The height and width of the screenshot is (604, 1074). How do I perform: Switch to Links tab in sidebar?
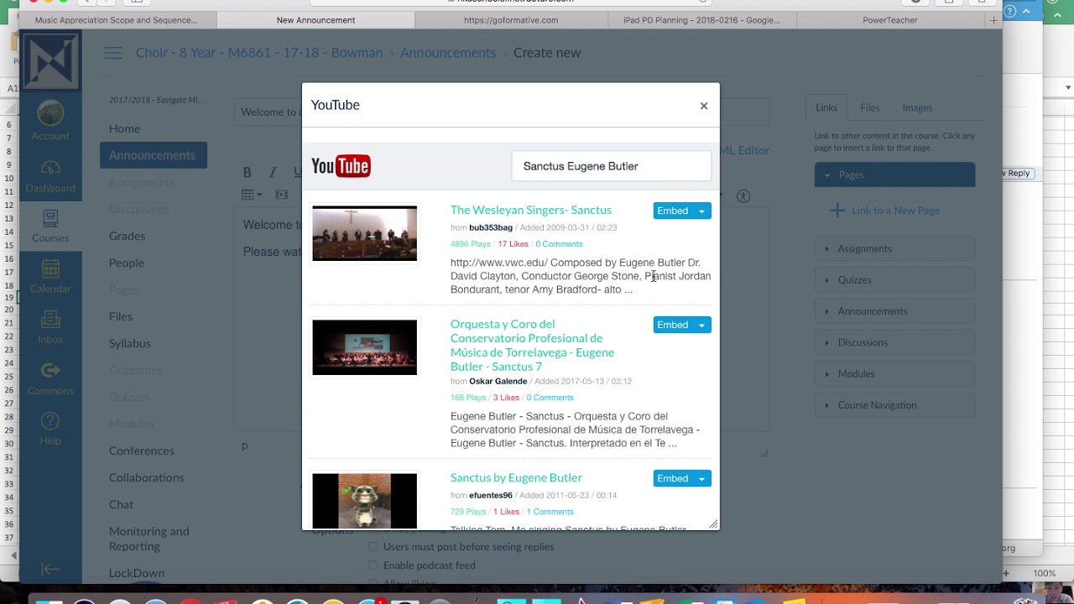[x=826, y=107]
